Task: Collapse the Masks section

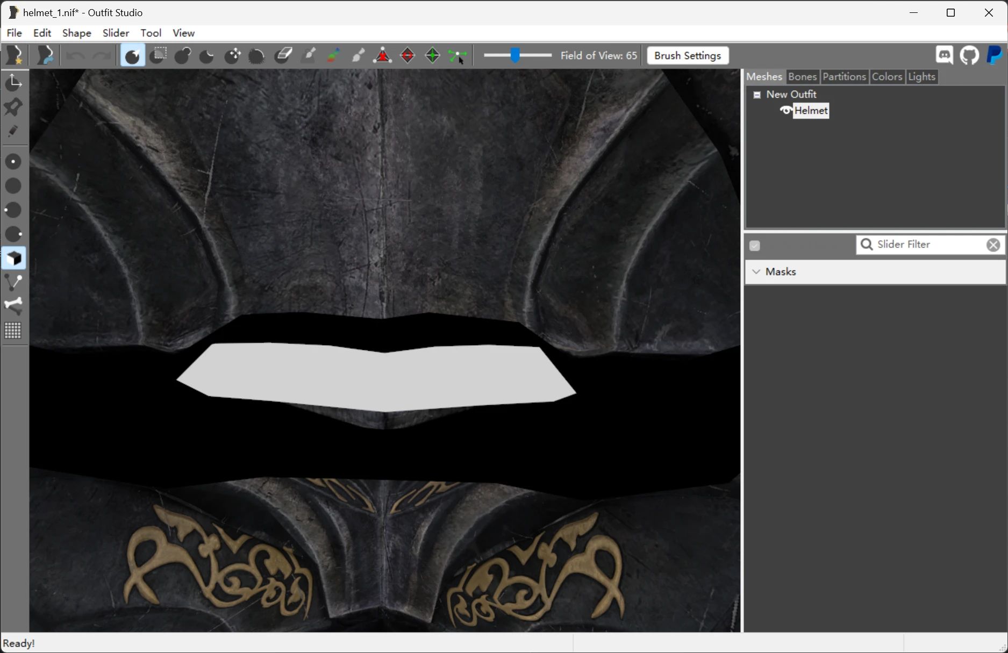Action: click(x=756, y=272)
